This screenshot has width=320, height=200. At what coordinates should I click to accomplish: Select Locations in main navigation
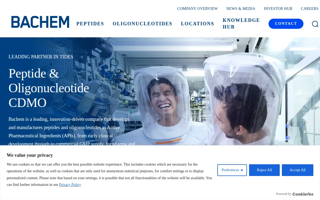point(198,24)
